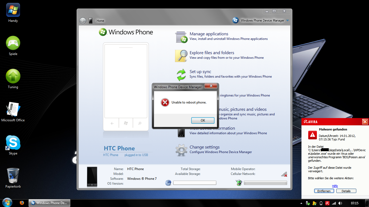Click 'Mobile Operator:' label
Screen dimensions: 369x207
pyautogui.click(x=243, y=169)
